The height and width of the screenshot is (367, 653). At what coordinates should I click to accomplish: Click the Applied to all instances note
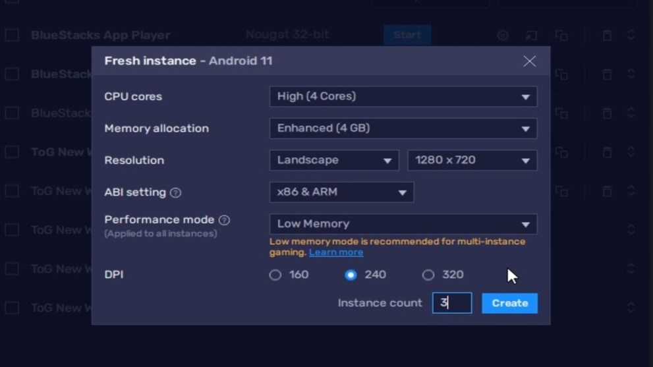[161, 234]
